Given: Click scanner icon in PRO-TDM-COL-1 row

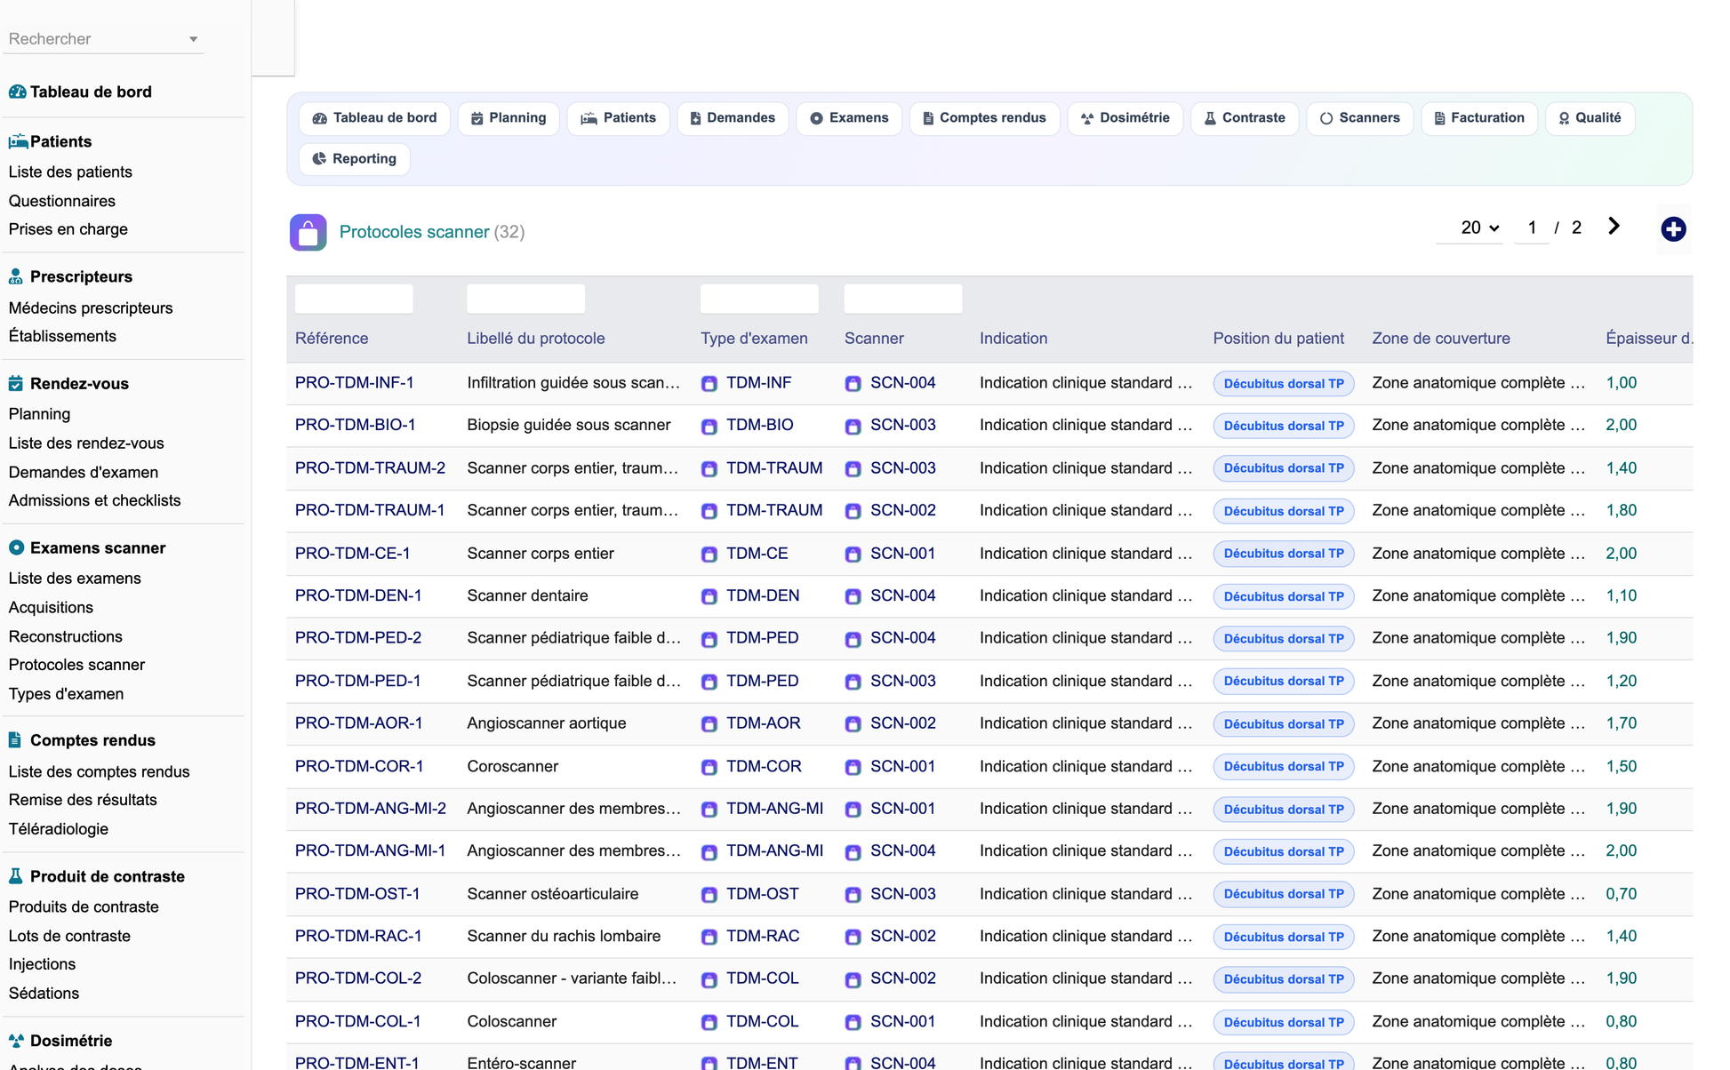Looking at the screenshot, I should pyautogui.click(x=853, y=1022).
